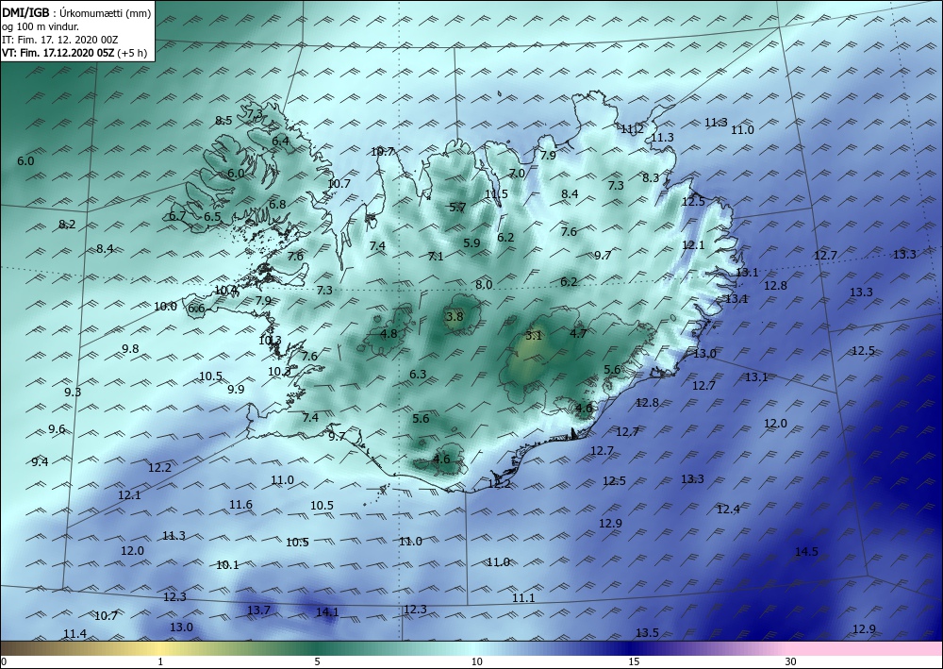Click the 5.9 value label
The image size is (943, 669).
click(471, 243)
